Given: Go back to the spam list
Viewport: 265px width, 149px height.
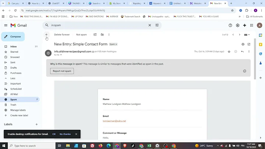Looking at the screenshot, I should 46,35.
